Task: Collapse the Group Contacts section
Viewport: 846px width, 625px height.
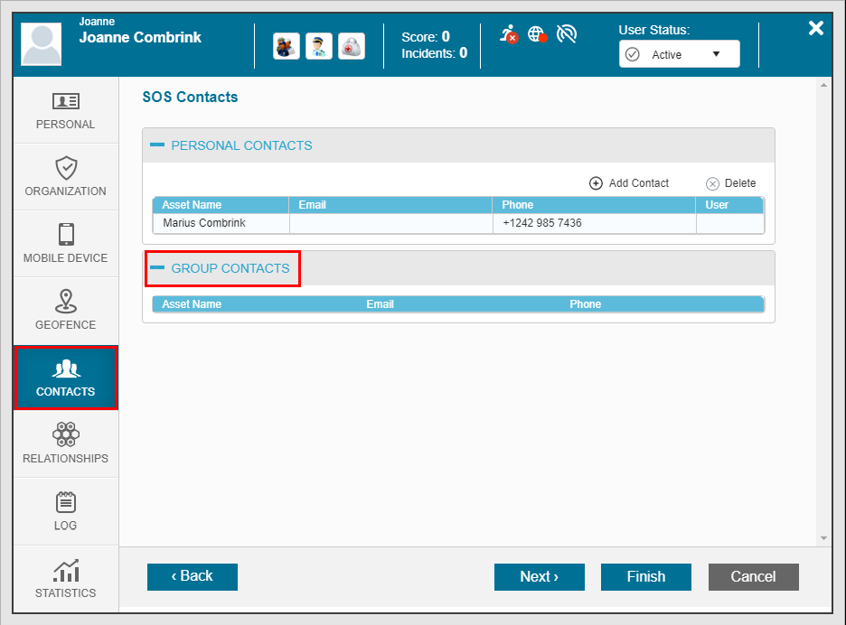Action: pyautogui.click(x=157, y=268)
